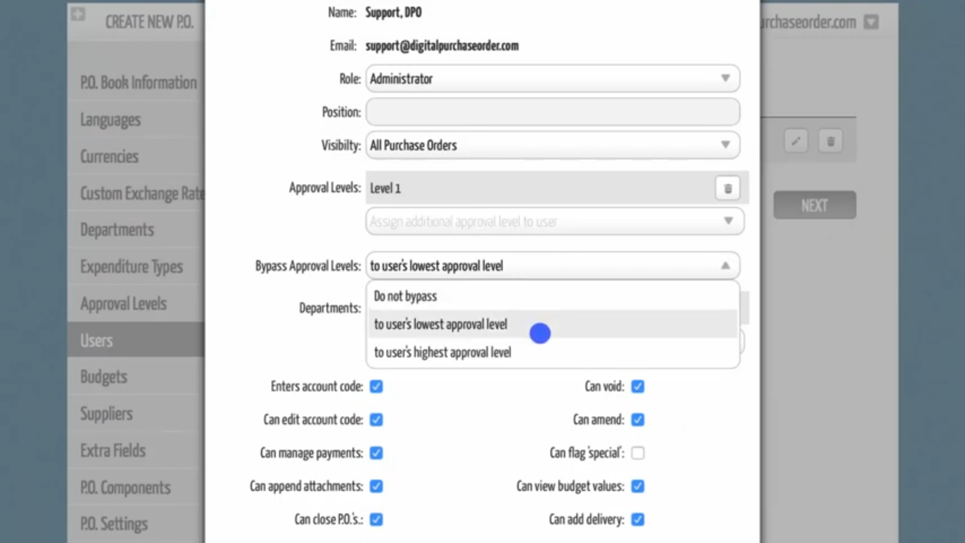Click the trash icon beside the pencil
The image size is (965, 543).
pyautogui.click(x=830, y=141)
